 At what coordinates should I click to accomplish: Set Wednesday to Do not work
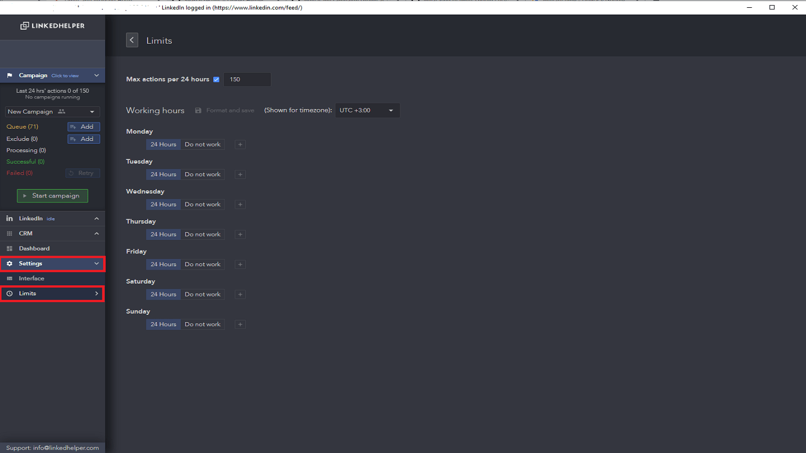203,205
